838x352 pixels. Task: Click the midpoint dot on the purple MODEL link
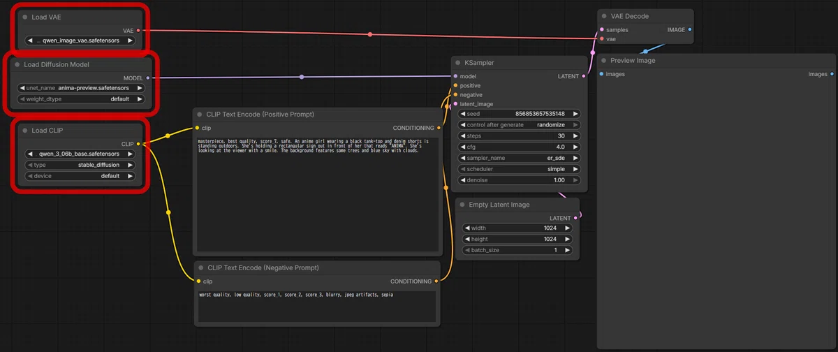(302, 77)
